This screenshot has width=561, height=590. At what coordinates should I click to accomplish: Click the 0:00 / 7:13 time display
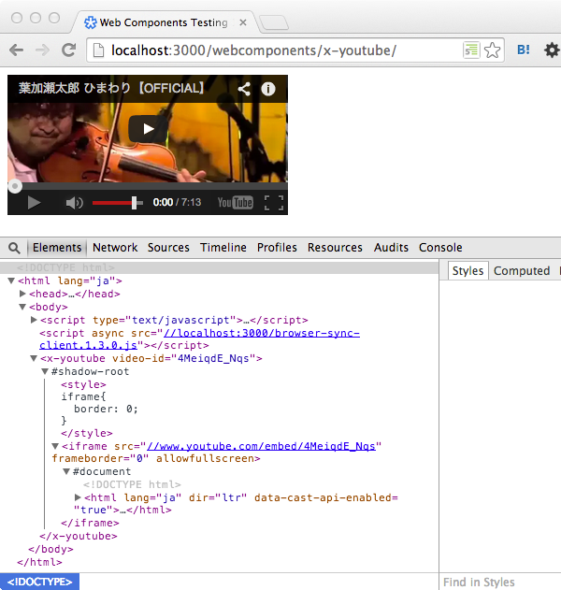pos(177,203)
